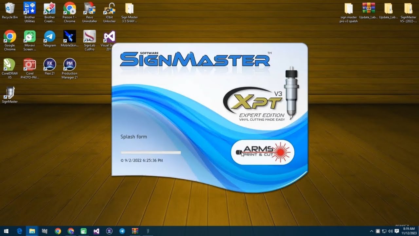Image resolution: width=419 pixels, height=236 pixels.
Task: Select the Visual Studio desktop shortcut
Action: click(x=108, y=41)
